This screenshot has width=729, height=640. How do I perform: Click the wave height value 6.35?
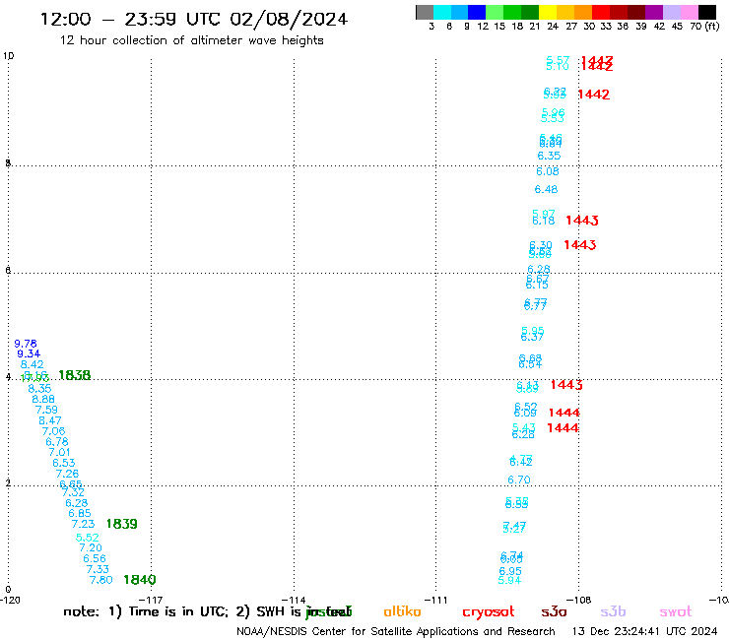(x=549, y=156)
